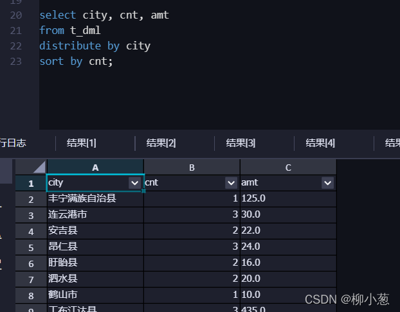Place cursor on code line 22
The height and width of the screenshot is (312, 400).
coord(95,46)
